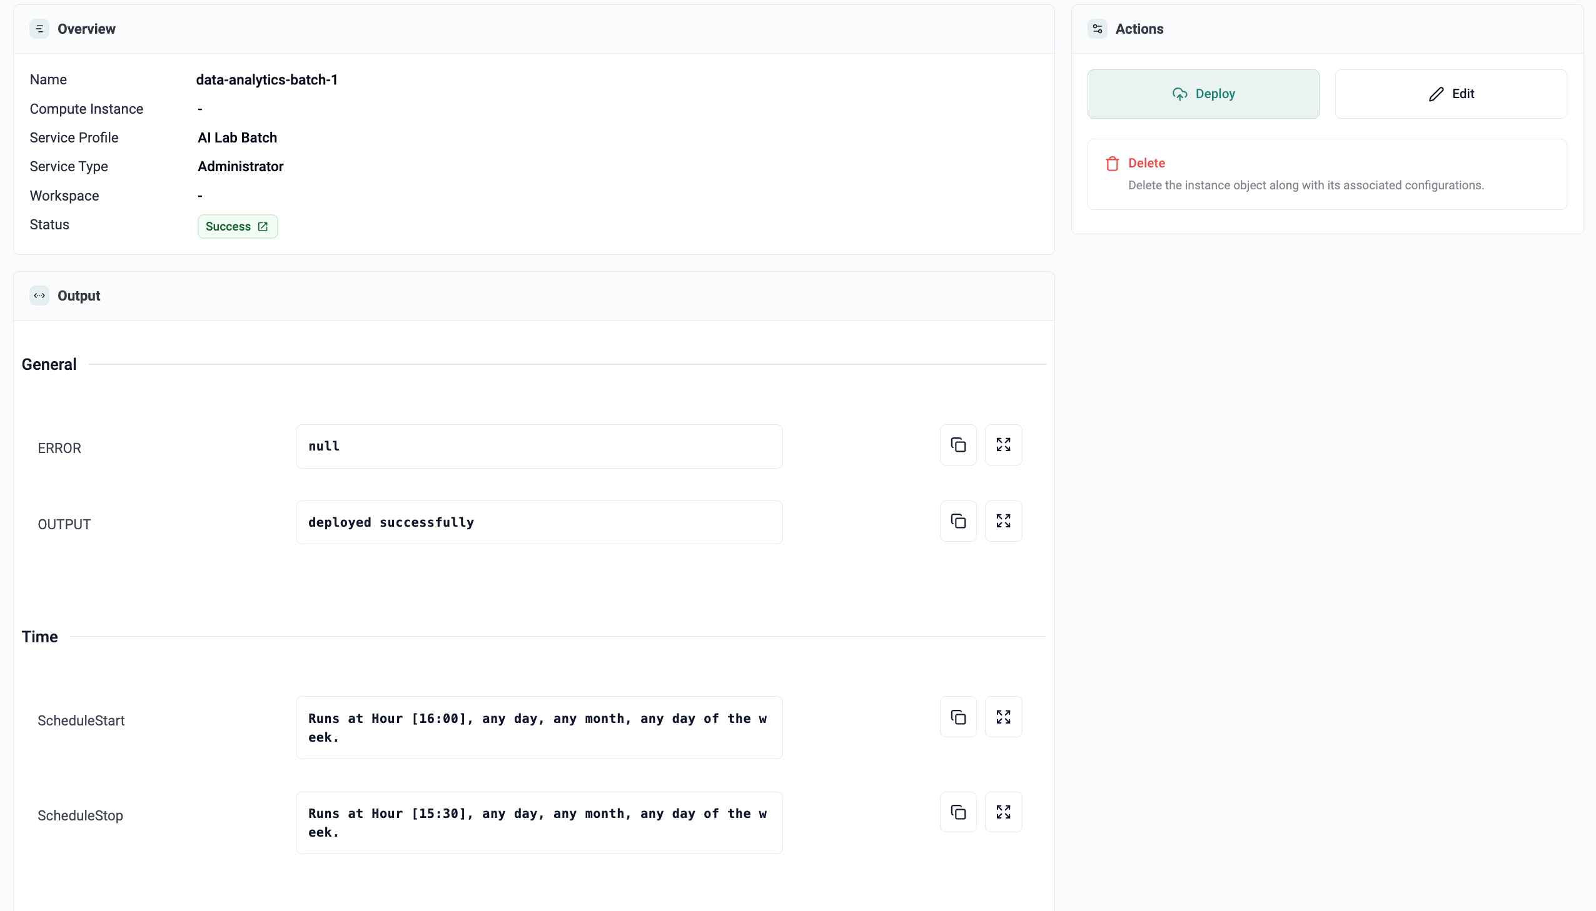Expand the ScheduleStop field
This screenshot has width=1596, height=911.
[1003, 812]
